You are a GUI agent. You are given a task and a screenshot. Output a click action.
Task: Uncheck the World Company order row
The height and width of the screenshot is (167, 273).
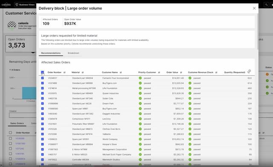pyautogui.click(x=43, y=139)
